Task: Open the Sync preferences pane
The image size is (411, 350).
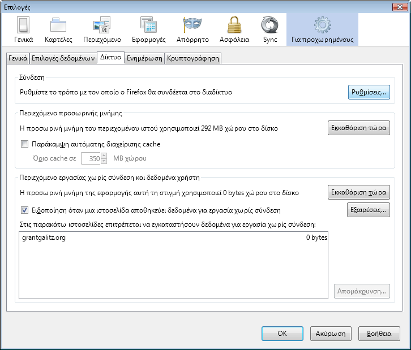Action: coord(270,29)
